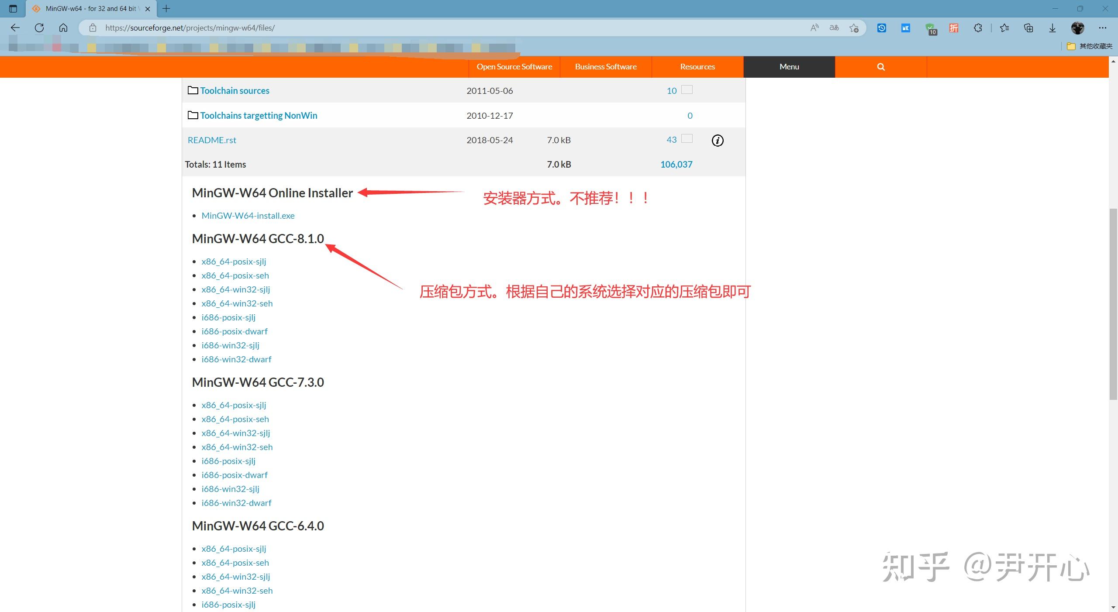Download GCC-6.4.0 i686-posix-sjlj
1118x612 pixels.
point(228,605)
